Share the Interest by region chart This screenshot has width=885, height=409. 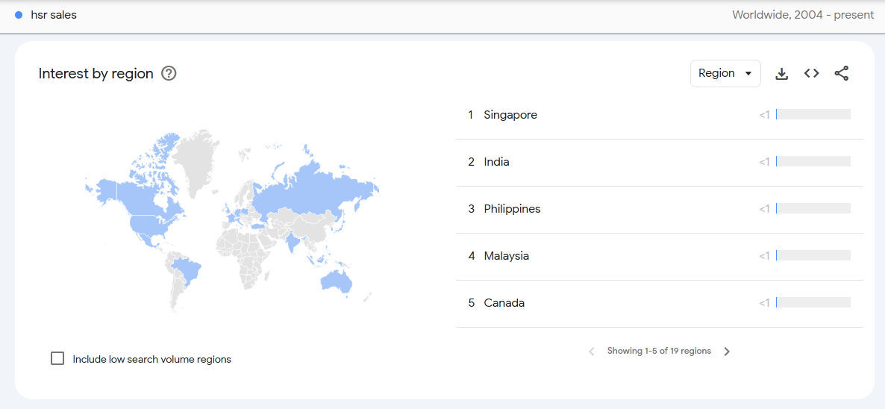842,73
